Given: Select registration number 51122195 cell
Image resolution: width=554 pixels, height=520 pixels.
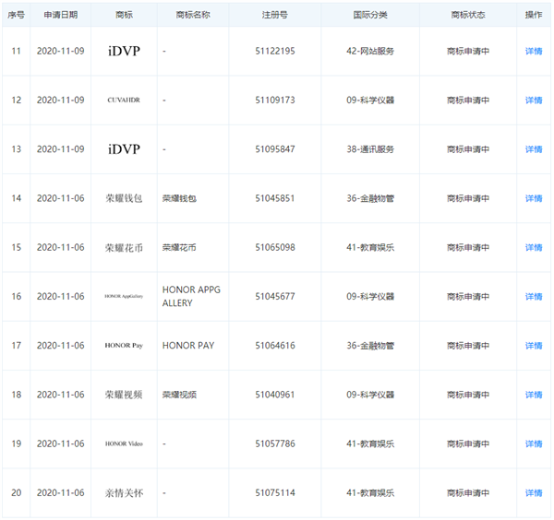Looking at the screenshot, I should (x=274, y=52).
